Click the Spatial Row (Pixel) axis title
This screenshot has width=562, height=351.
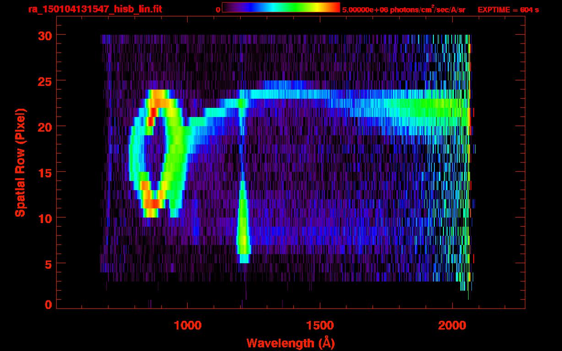coord(20,163)
